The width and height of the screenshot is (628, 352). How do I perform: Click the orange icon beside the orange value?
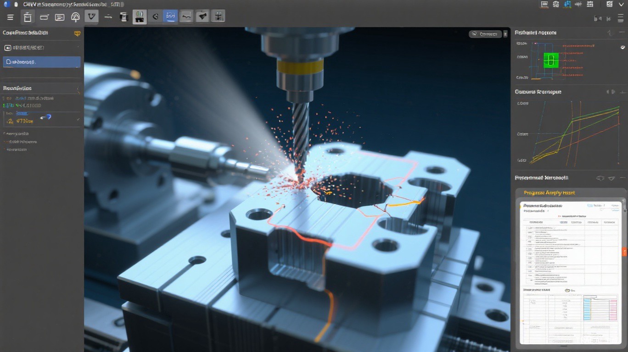click(10, 121)
